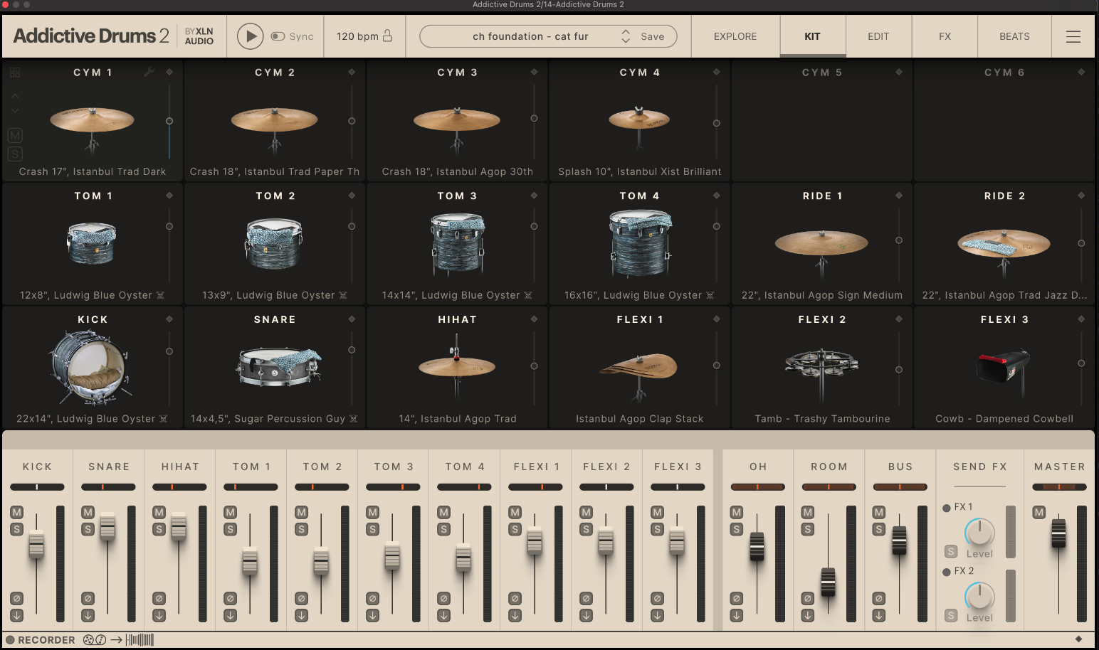Adjust the RIDE 1 level slider handle

click(899, 240)
